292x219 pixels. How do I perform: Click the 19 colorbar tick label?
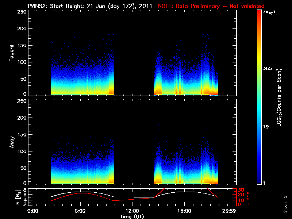coord(266,127)
